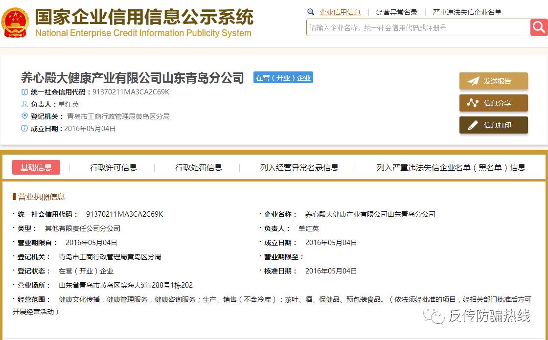This screenshot has height=340, width=548.
Task: Switch to the 基础信息 tab
Action: point(36,167)
